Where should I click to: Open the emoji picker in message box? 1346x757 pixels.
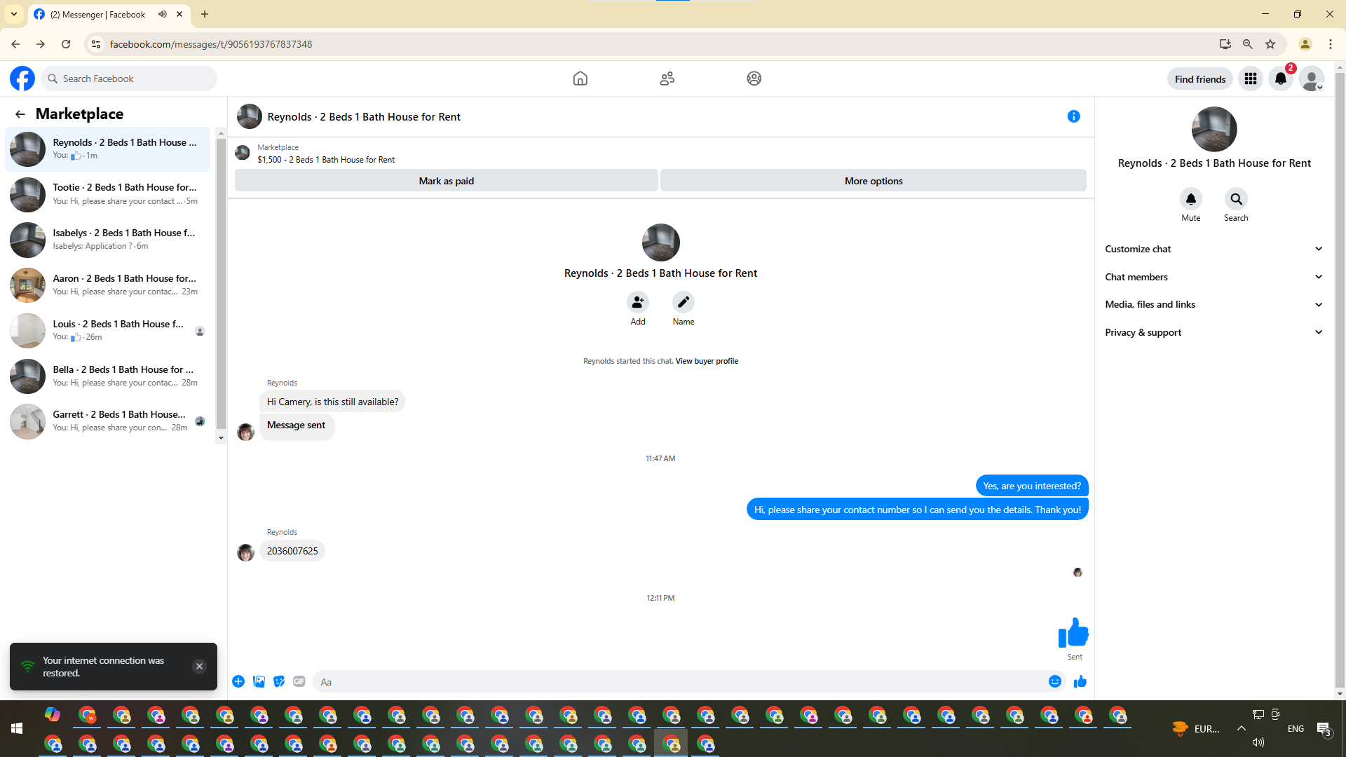click(1054, 681)
